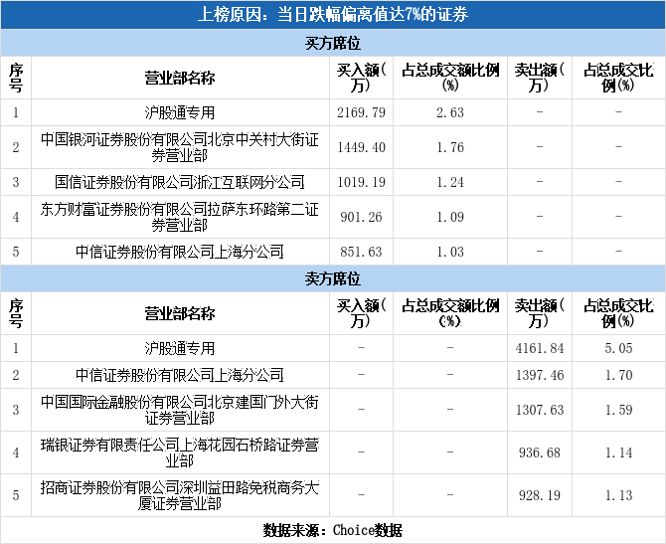The height and width of the screenshot is (544, 666).
Task: Click the title 上榜原因：当日跌幅偏离值达7%的证券
Action: tap(333, 15)
